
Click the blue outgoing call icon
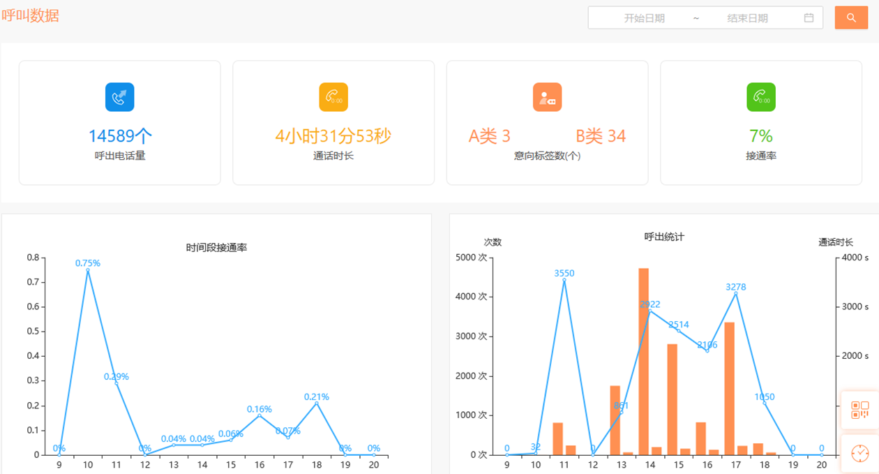click(119, 97)
